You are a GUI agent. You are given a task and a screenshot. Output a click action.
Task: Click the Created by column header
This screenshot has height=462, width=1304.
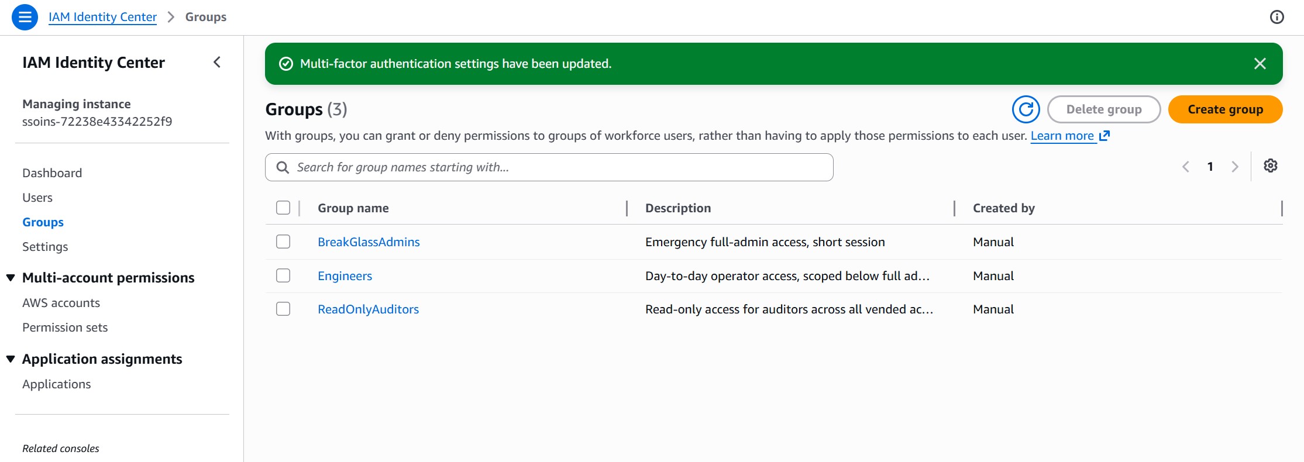coord(1004,208)
